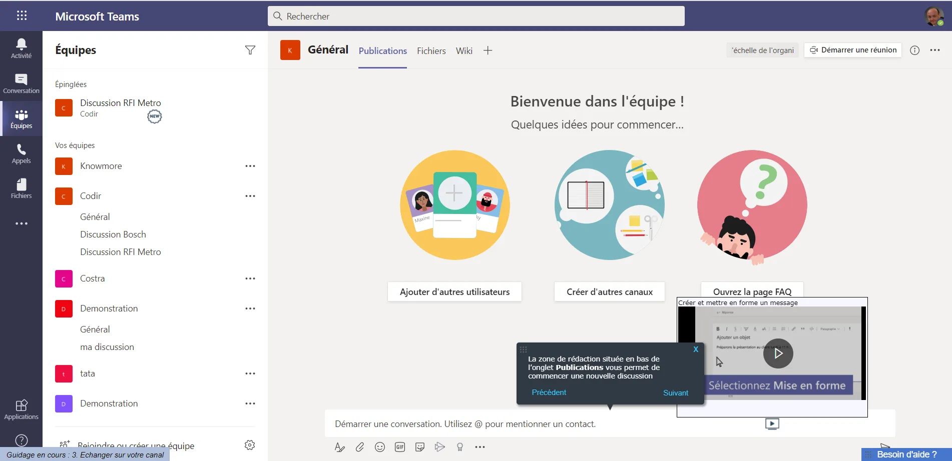Screen dimensions: 952x461
Task: Open the Activité bell in sidebar
Action: 21,48
